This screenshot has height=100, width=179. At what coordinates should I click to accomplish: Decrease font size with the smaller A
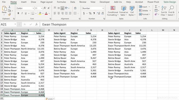point(49,8)
